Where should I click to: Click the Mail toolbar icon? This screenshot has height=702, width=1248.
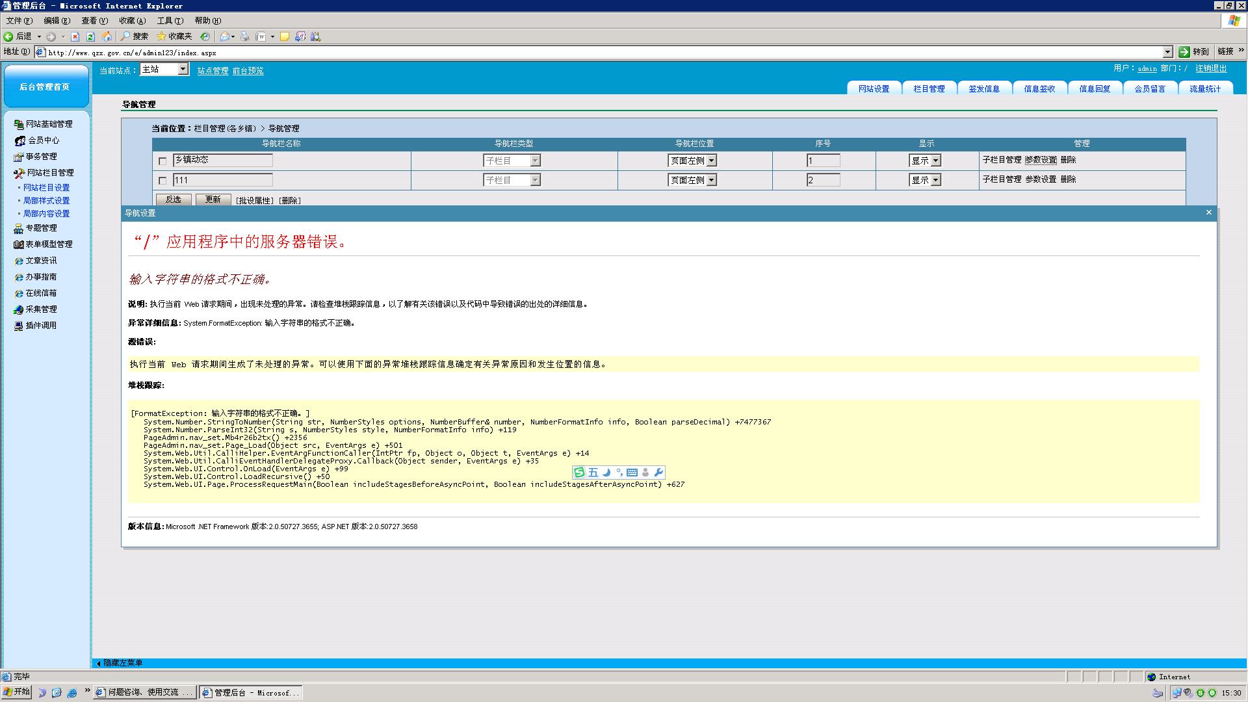225,37
